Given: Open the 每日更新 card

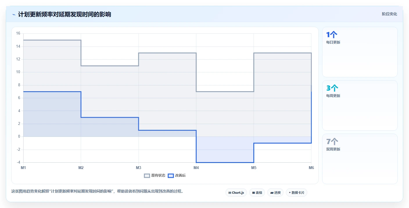Looking at the screenshot, I should click(360, 52).
